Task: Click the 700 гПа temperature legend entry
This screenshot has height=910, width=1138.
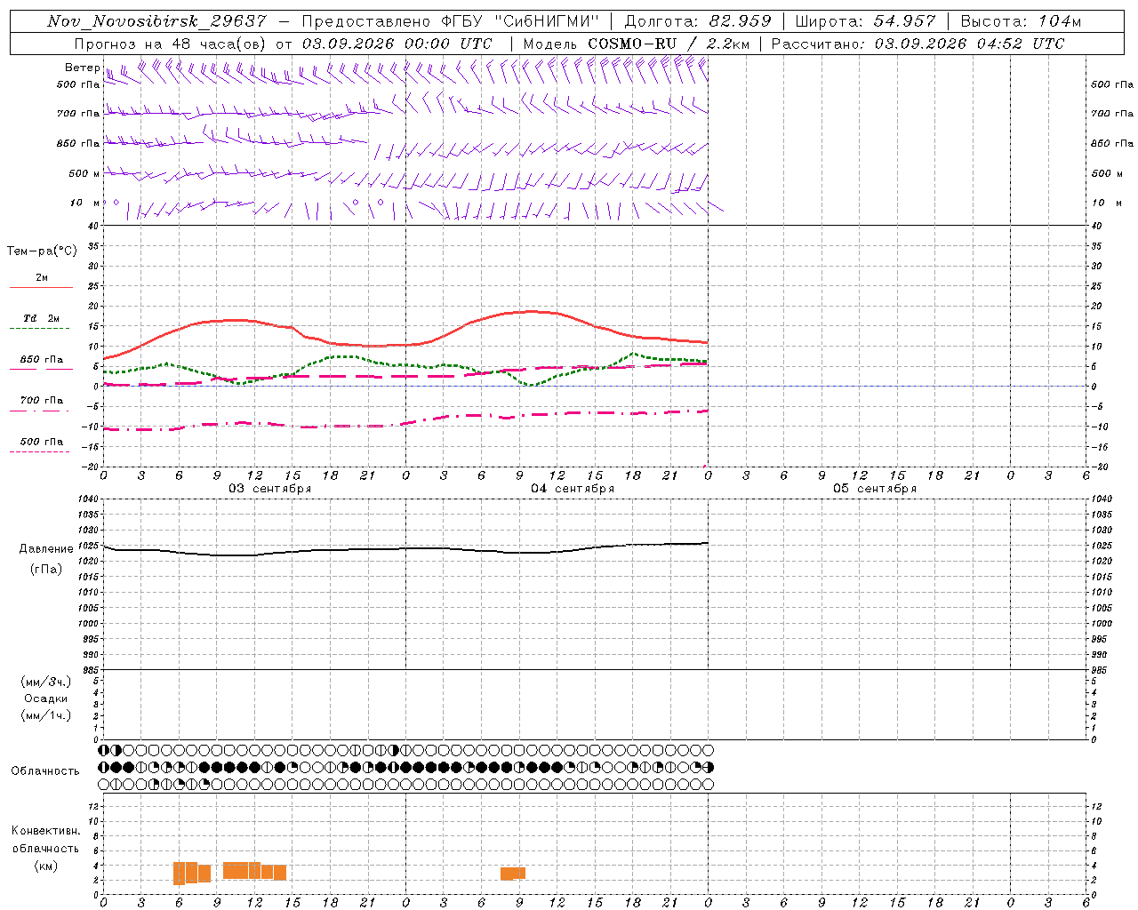Action: 41,401
